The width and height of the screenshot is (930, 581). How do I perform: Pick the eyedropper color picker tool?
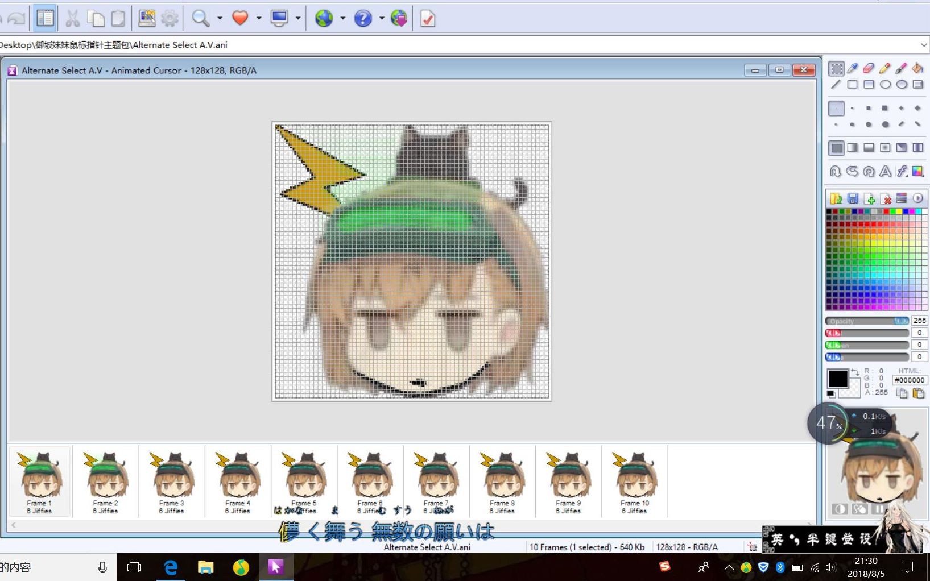852,69
